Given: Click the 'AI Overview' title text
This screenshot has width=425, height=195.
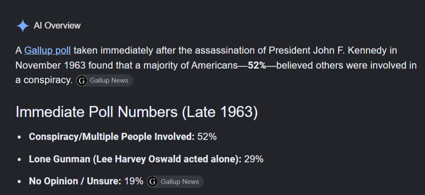Looking at the screenshot, I should (x=57, y=26).
